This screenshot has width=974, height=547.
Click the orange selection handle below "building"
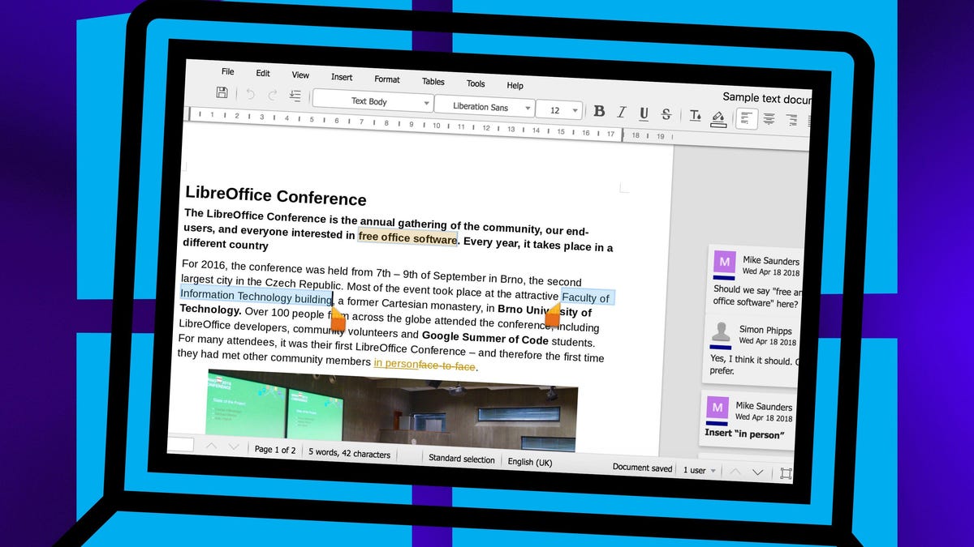(x=338, y=320)
